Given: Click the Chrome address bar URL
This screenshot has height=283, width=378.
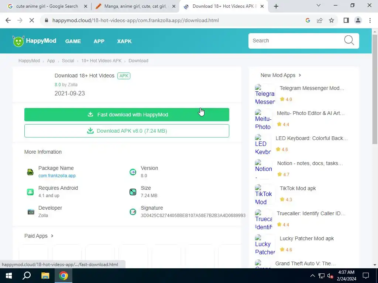Looking at the screenshot, I should tap(135, 21).
